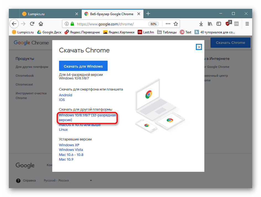Open a new tab with plus button
Image resolution: width=261 pixels, height=197 pixels.
[148, 14]
